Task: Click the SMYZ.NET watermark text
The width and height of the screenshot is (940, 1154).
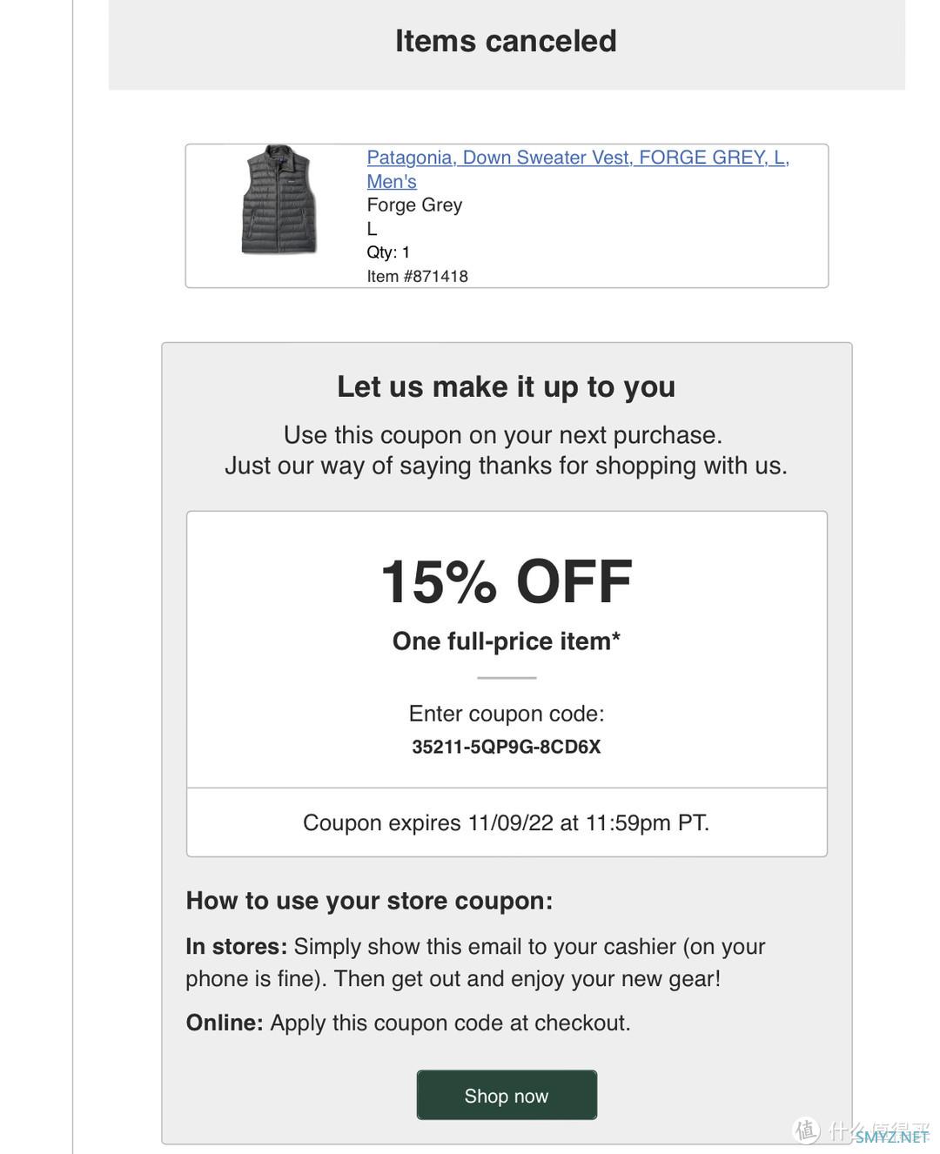Action: (892, 1137)
